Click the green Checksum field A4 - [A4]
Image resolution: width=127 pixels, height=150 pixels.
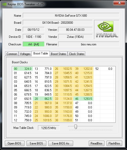coord(33,44)
